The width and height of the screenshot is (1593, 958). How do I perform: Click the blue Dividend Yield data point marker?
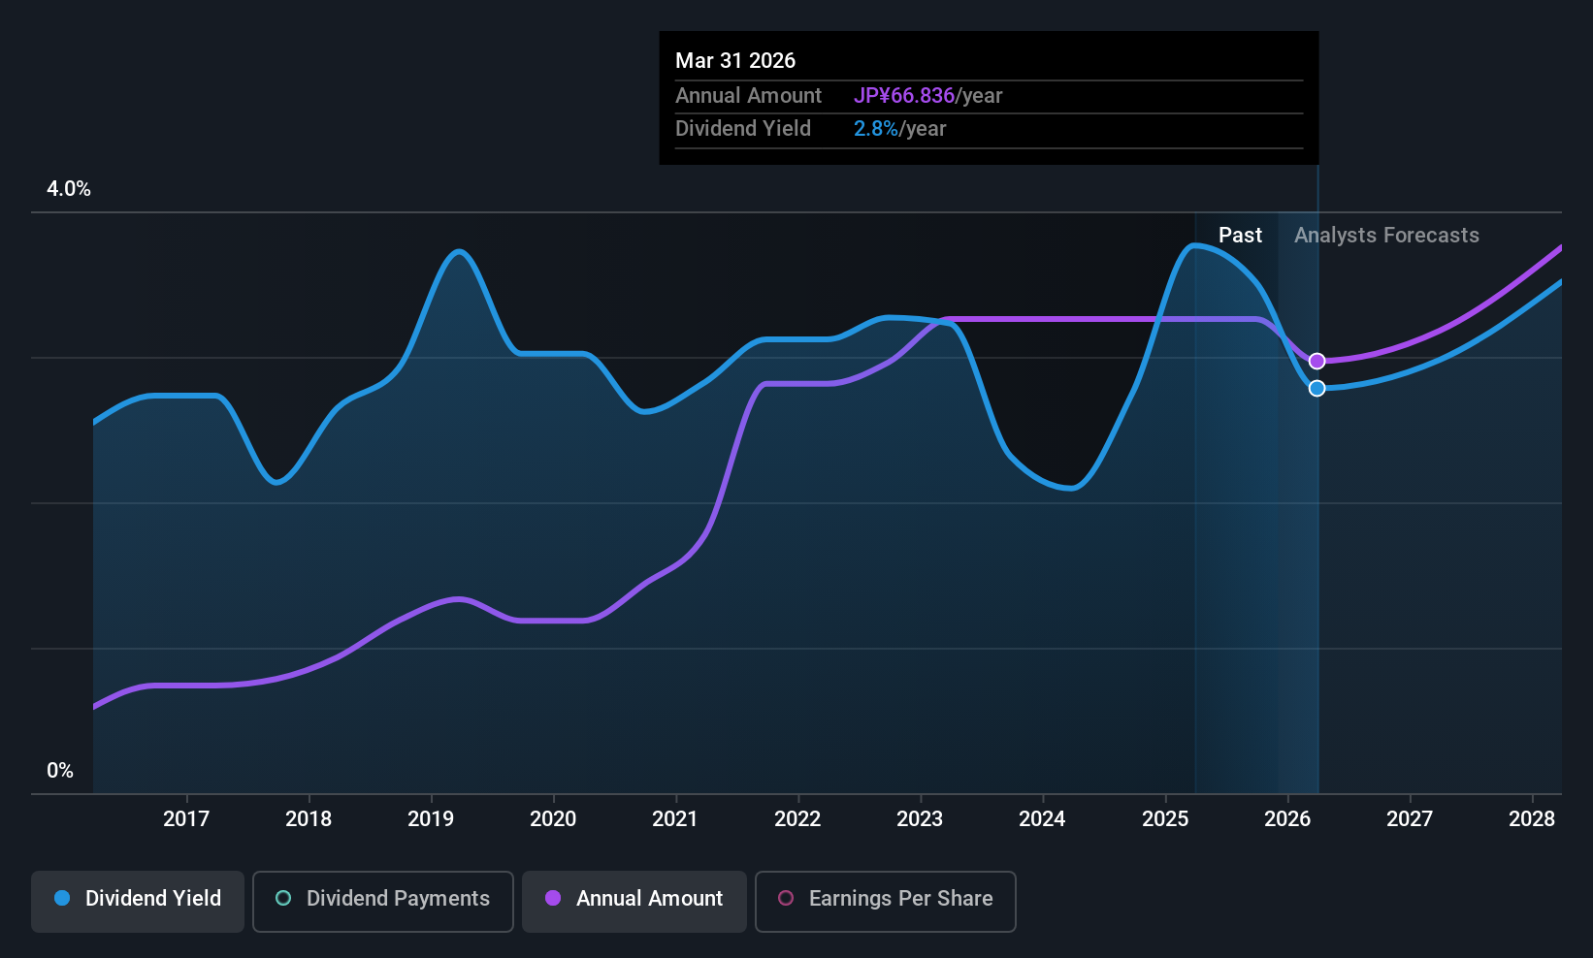click(1317, 388)
